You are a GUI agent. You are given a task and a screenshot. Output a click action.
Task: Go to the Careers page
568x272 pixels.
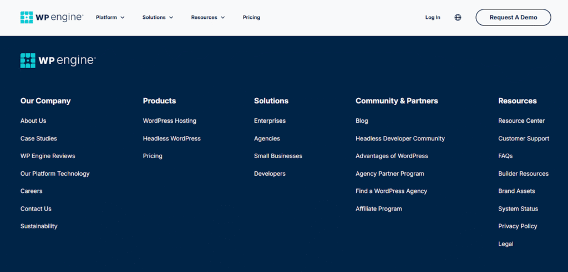click(31, 191)
